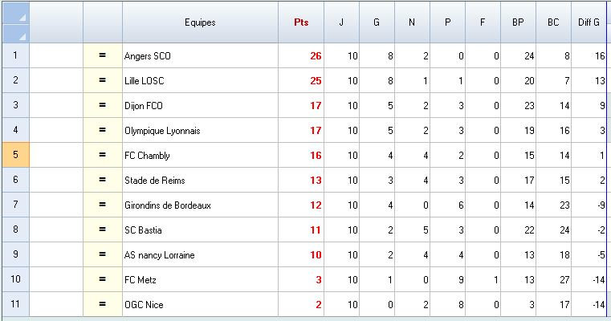Click the lower corner triangle in the header
Image resolution: width=611 pixels, height=321 pixels.
pyautogui.click(x=22, y=36)
